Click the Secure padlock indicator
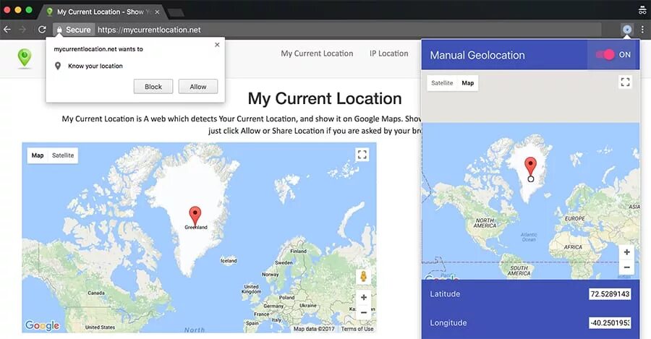The height and width of the screenshot is (339, 651). 74,30
